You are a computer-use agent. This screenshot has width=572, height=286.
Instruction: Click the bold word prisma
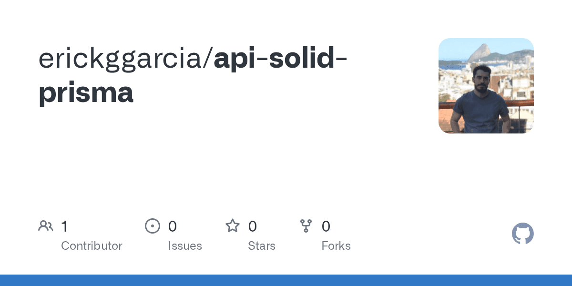click(86, 92)
